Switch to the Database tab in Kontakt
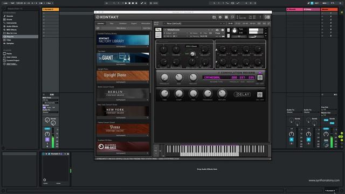Viewport: 345px width, 194px height. click(x=123, y=23)
